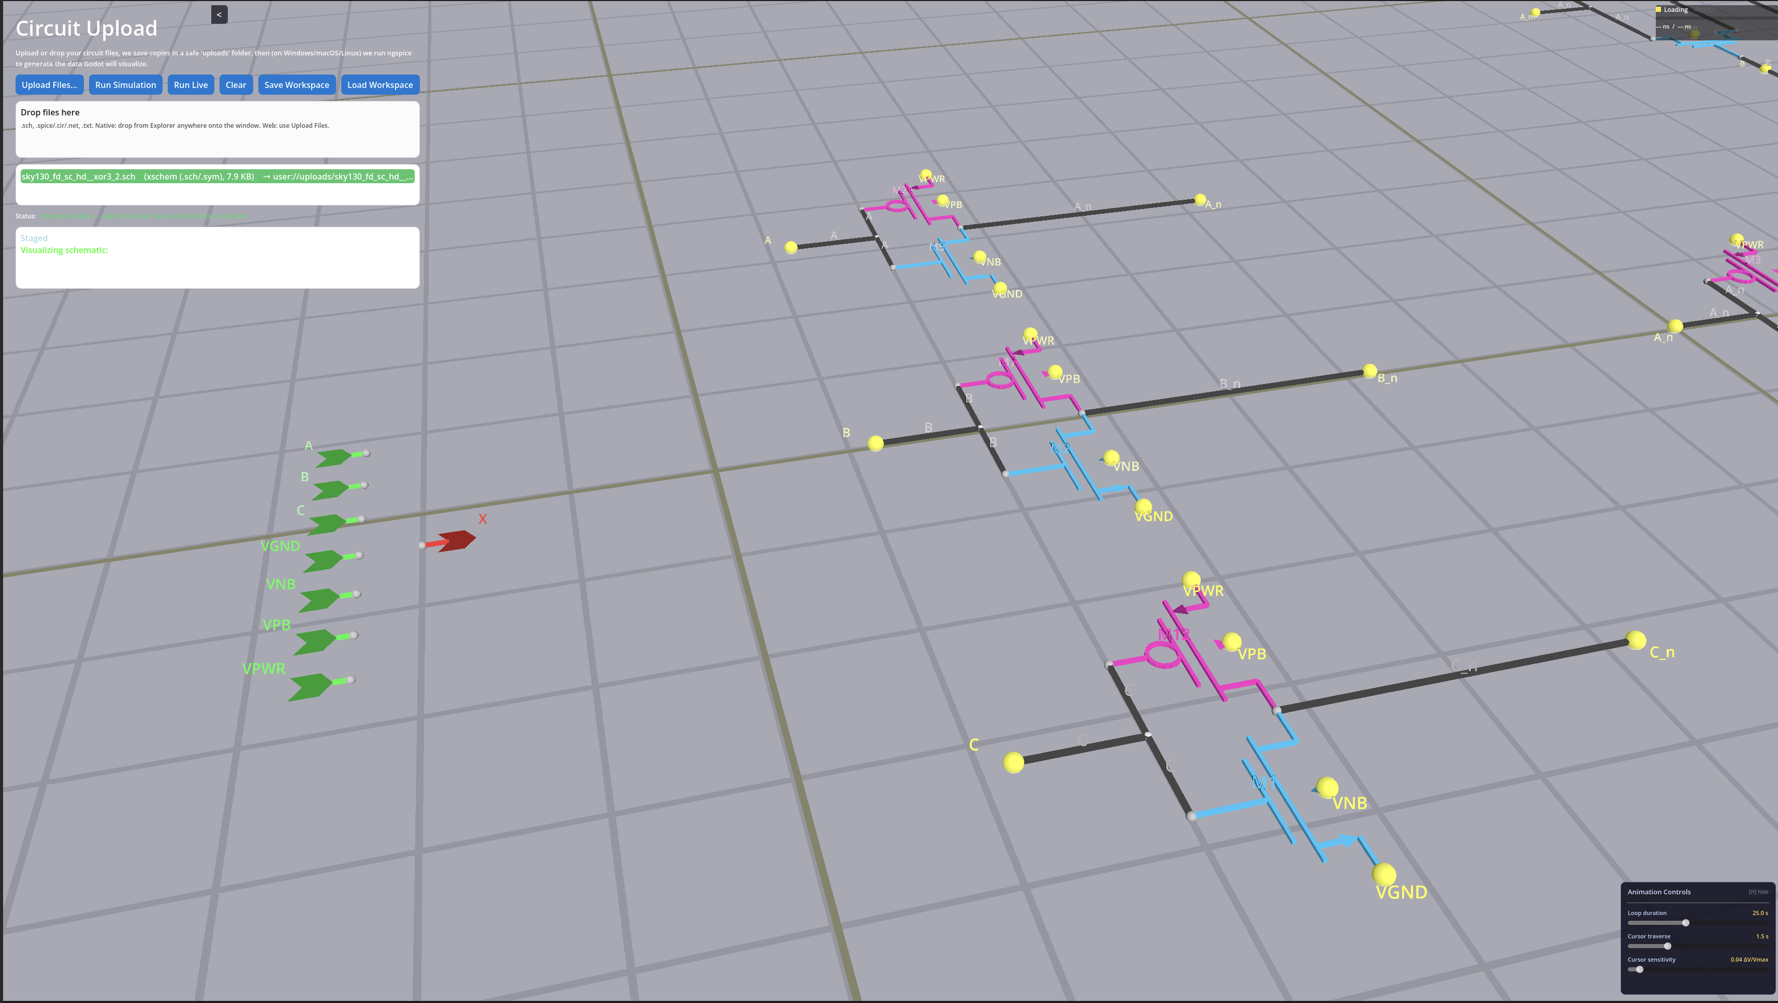Collapse the Circuit Upload panel with the < button
1778x1003 pixels.
219,14
